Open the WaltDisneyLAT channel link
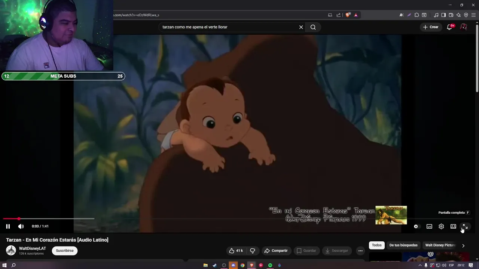The image size is (479, 269). point(33,248)
